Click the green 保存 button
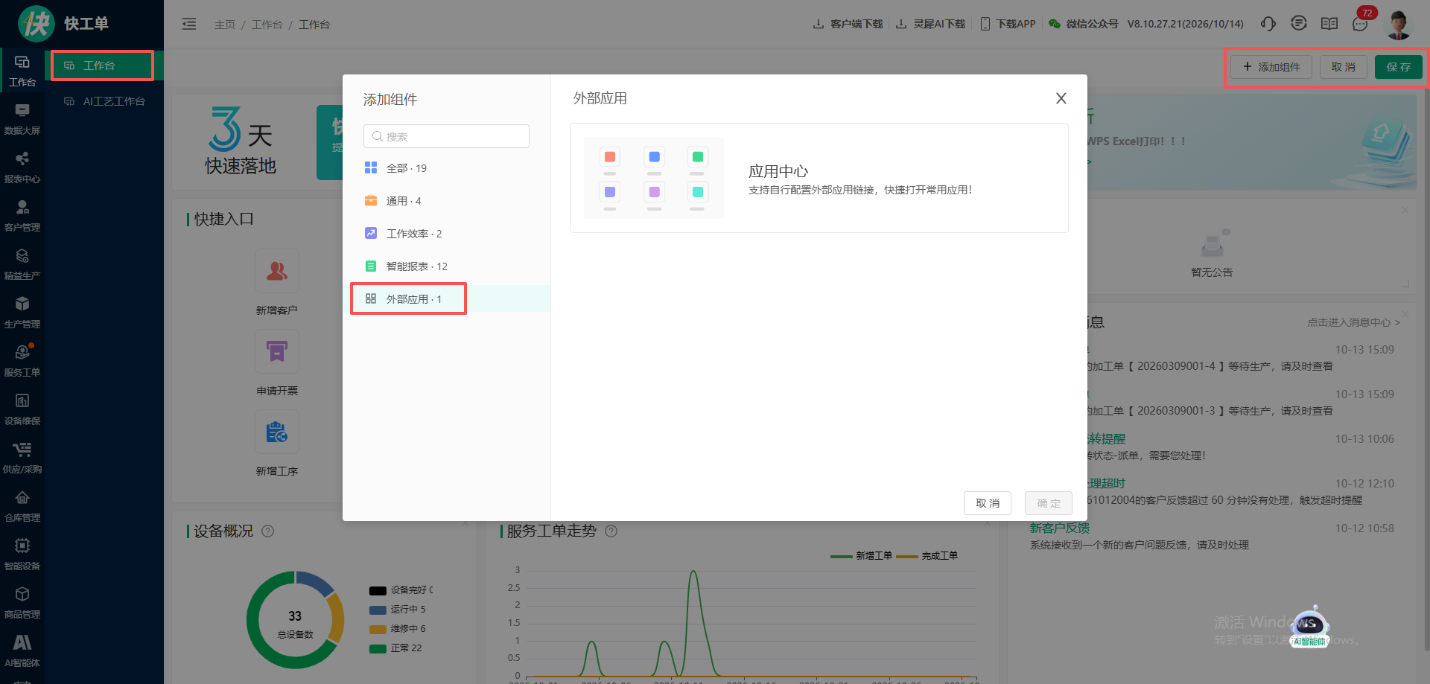1430x684 pixels. 1399,67
